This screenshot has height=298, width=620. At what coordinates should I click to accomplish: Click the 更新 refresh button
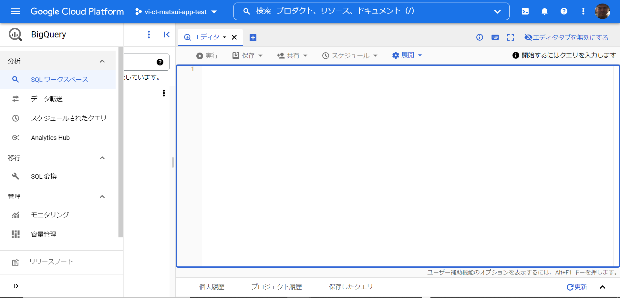[x=577, y=287]
